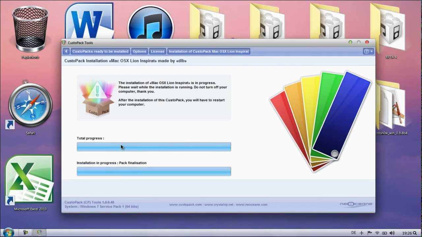This screenshot has height=237, width=422.
Task: Click the Total progress bar
Action: 154,147
